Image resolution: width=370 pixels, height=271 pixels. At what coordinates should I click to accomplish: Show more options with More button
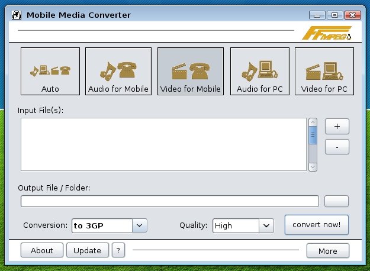coord(328,251)
